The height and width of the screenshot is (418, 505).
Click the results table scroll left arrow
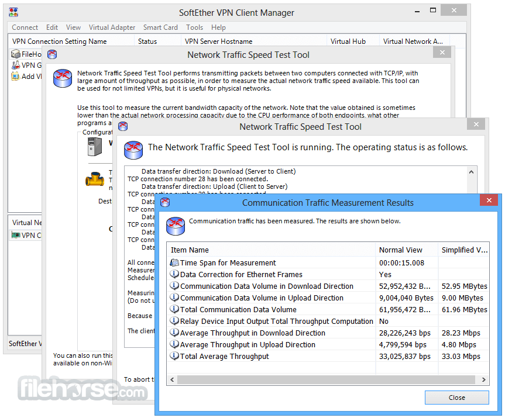pyautogui.click(x=172, y=379)
